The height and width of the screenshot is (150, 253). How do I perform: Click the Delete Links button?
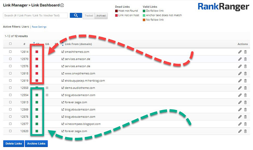coord(14,144)
